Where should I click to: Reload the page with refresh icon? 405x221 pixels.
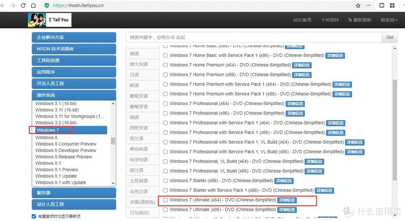23,5
